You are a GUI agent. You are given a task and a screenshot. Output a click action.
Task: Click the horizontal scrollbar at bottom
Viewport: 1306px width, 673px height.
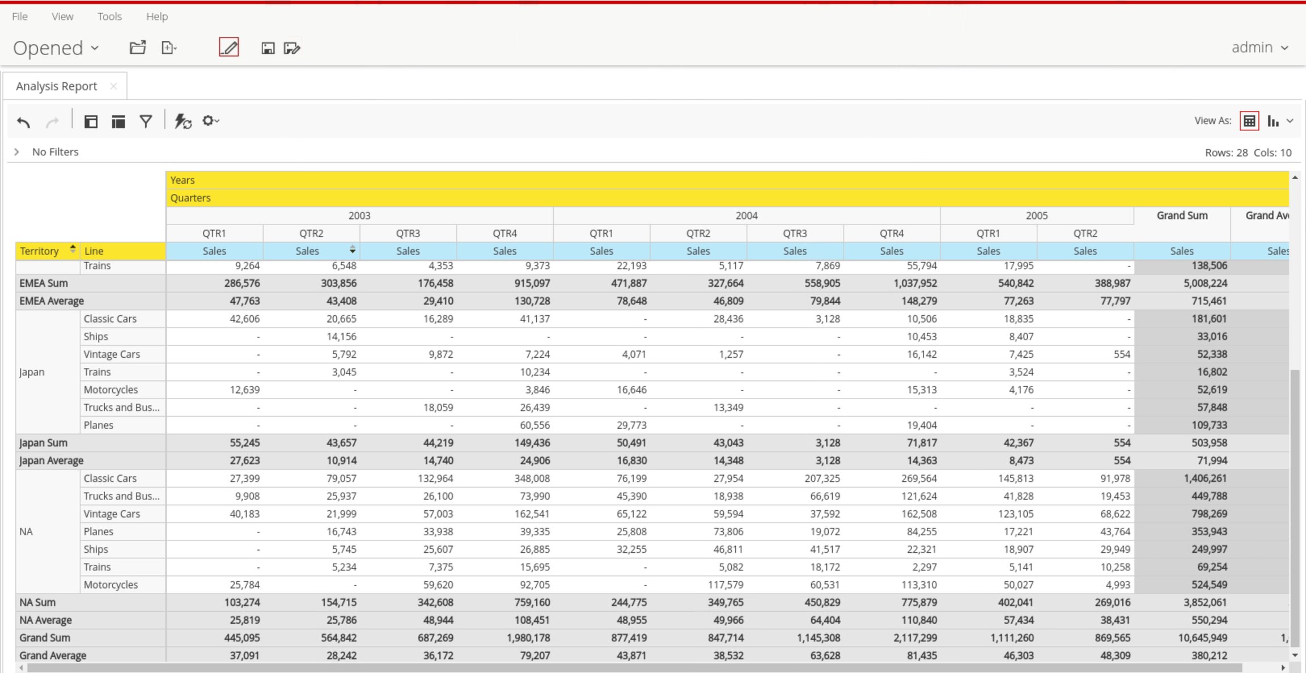pyautogui.click(x=634, y=668)
